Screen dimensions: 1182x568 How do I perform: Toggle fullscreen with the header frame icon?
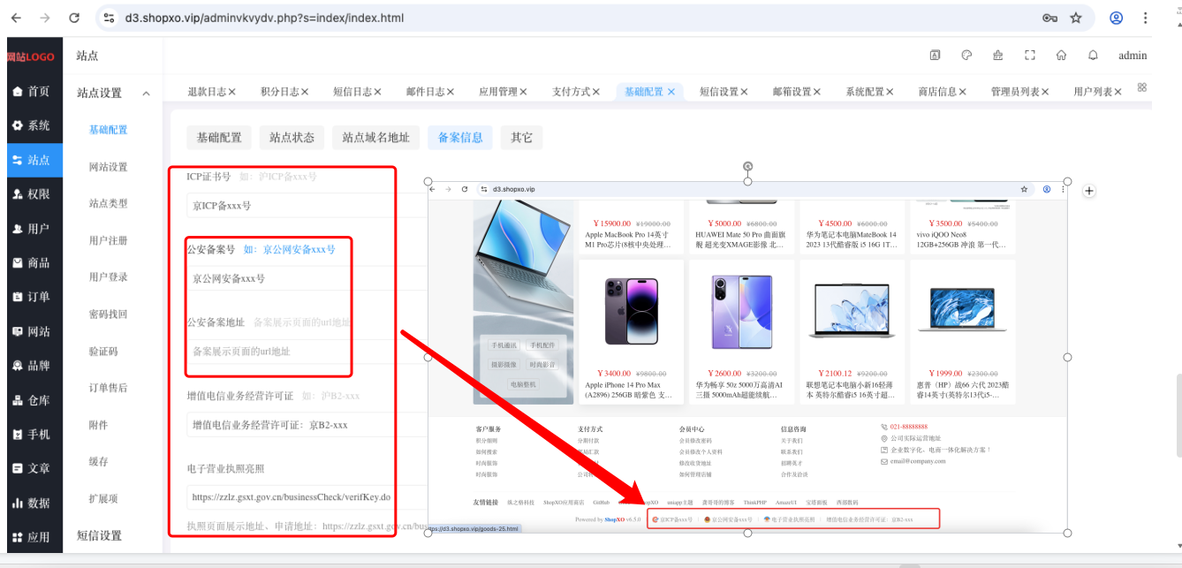click(x=1030, y=55)
